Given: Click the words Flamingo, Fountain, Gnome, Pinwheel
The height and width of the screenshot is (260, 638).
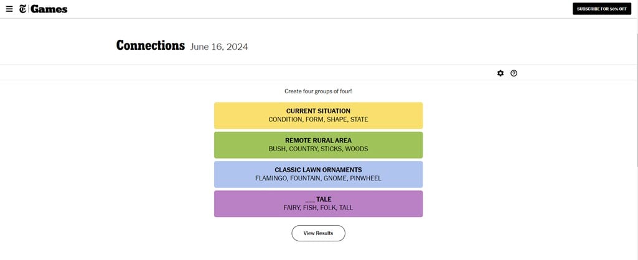Looking at the screenshot, I should [x=318, y=178].
